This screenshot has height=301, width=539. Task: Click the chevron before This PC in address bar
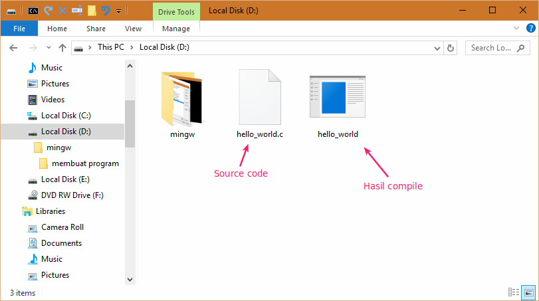point(90,47)
